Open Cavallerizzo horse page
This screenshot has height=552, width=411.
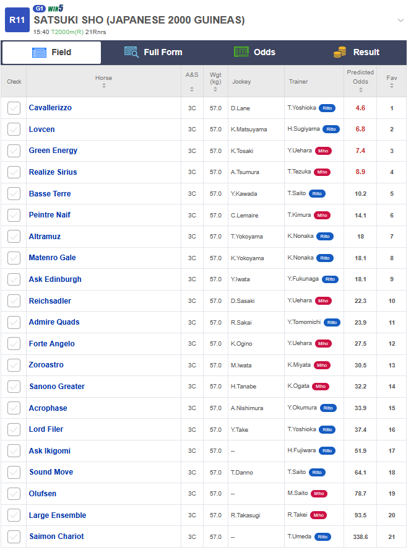click(x=50, y=108)
